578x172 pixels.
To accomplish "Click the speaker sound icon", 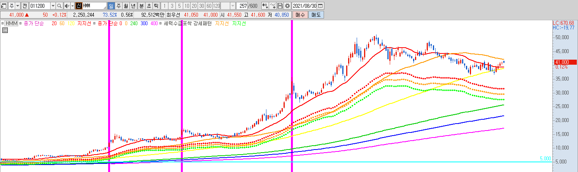I will [67, 6].
